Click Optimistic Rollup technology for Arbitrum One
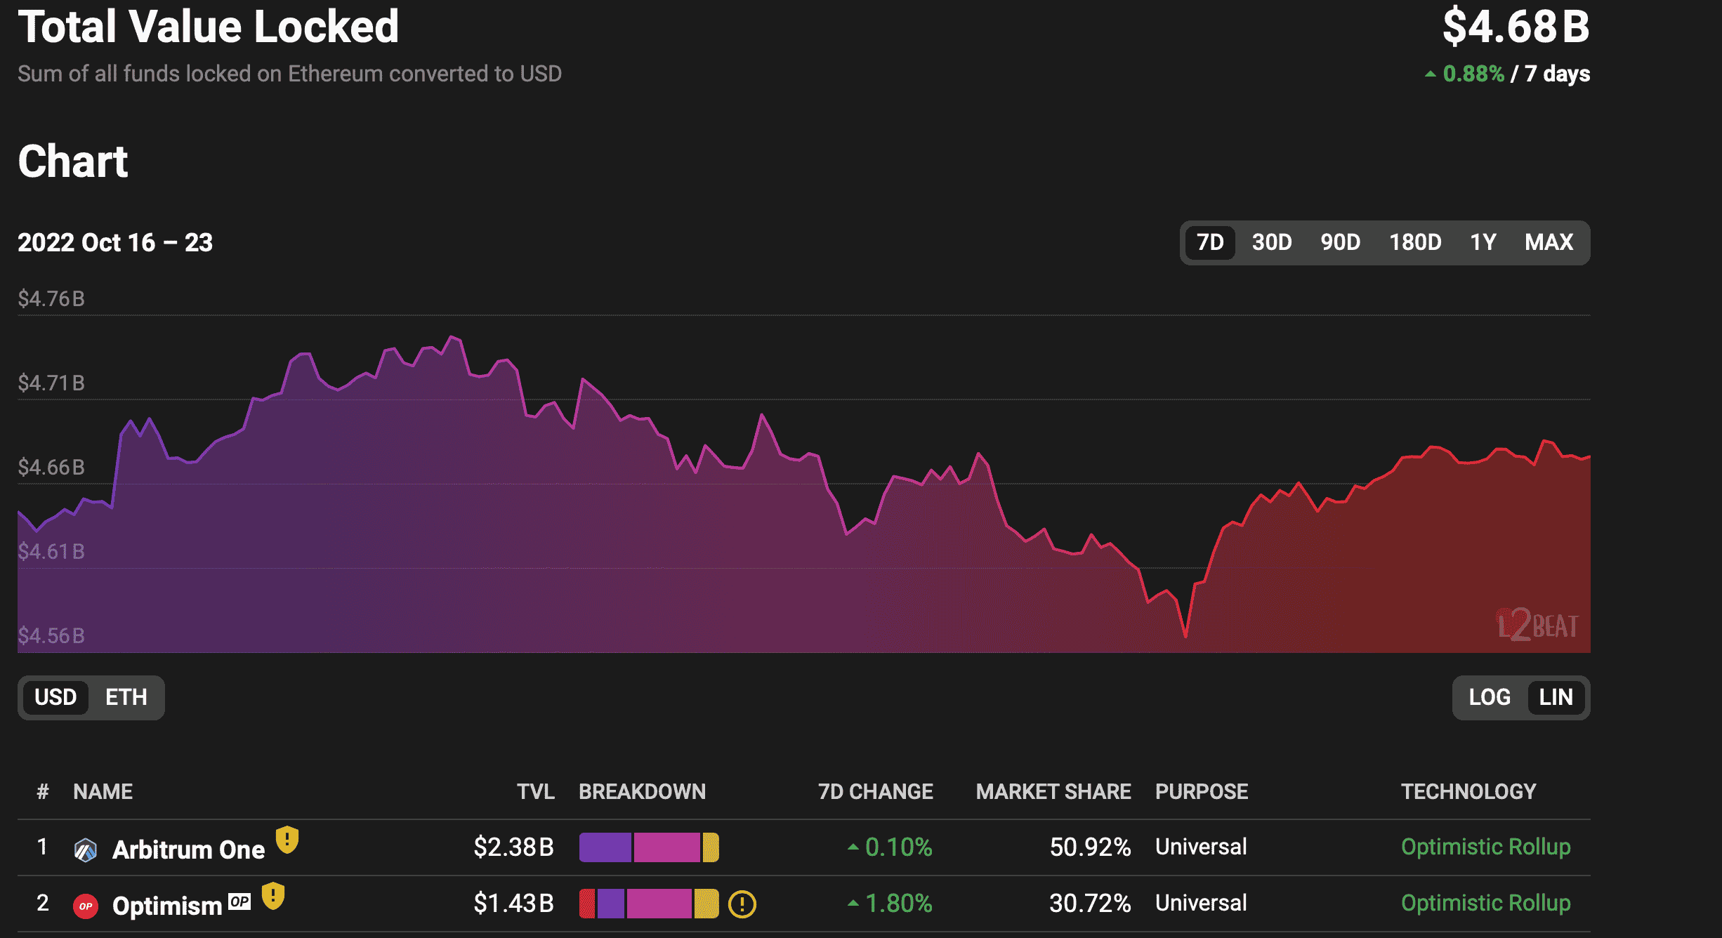The width and height of the screenshot is (1722, 938). 1485,847
